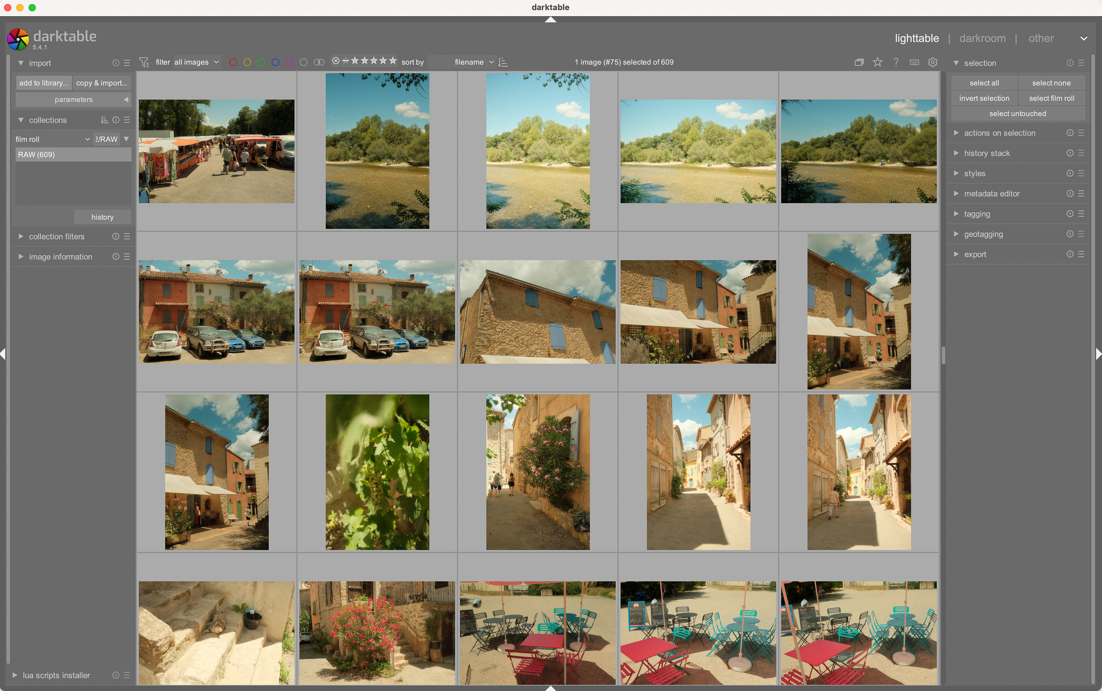Collapse the left panel arrow
Viewport: 1102px width, 691px height.
click(x=3, y=354)
